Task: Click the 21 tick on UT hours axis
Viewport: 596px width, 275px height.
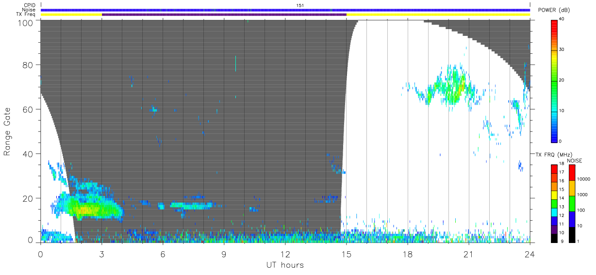Action: point(469,254)
